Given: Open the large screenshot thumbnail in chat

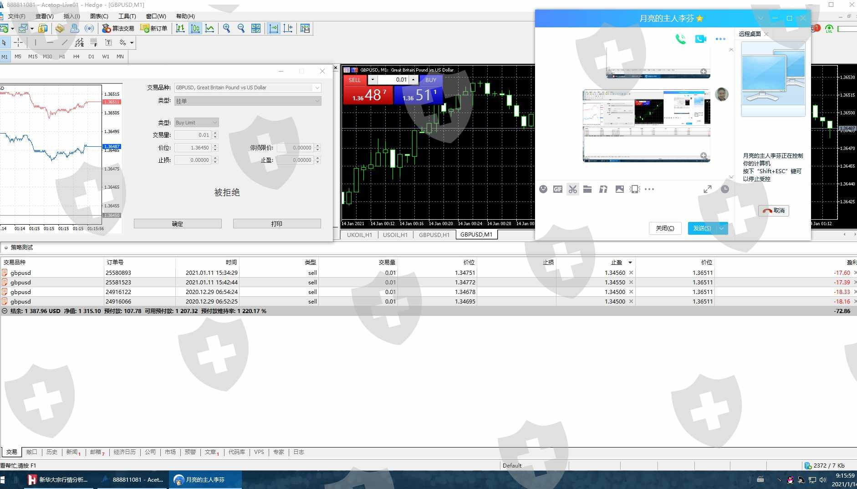Looking at the screenshot, I should [646, 126].
